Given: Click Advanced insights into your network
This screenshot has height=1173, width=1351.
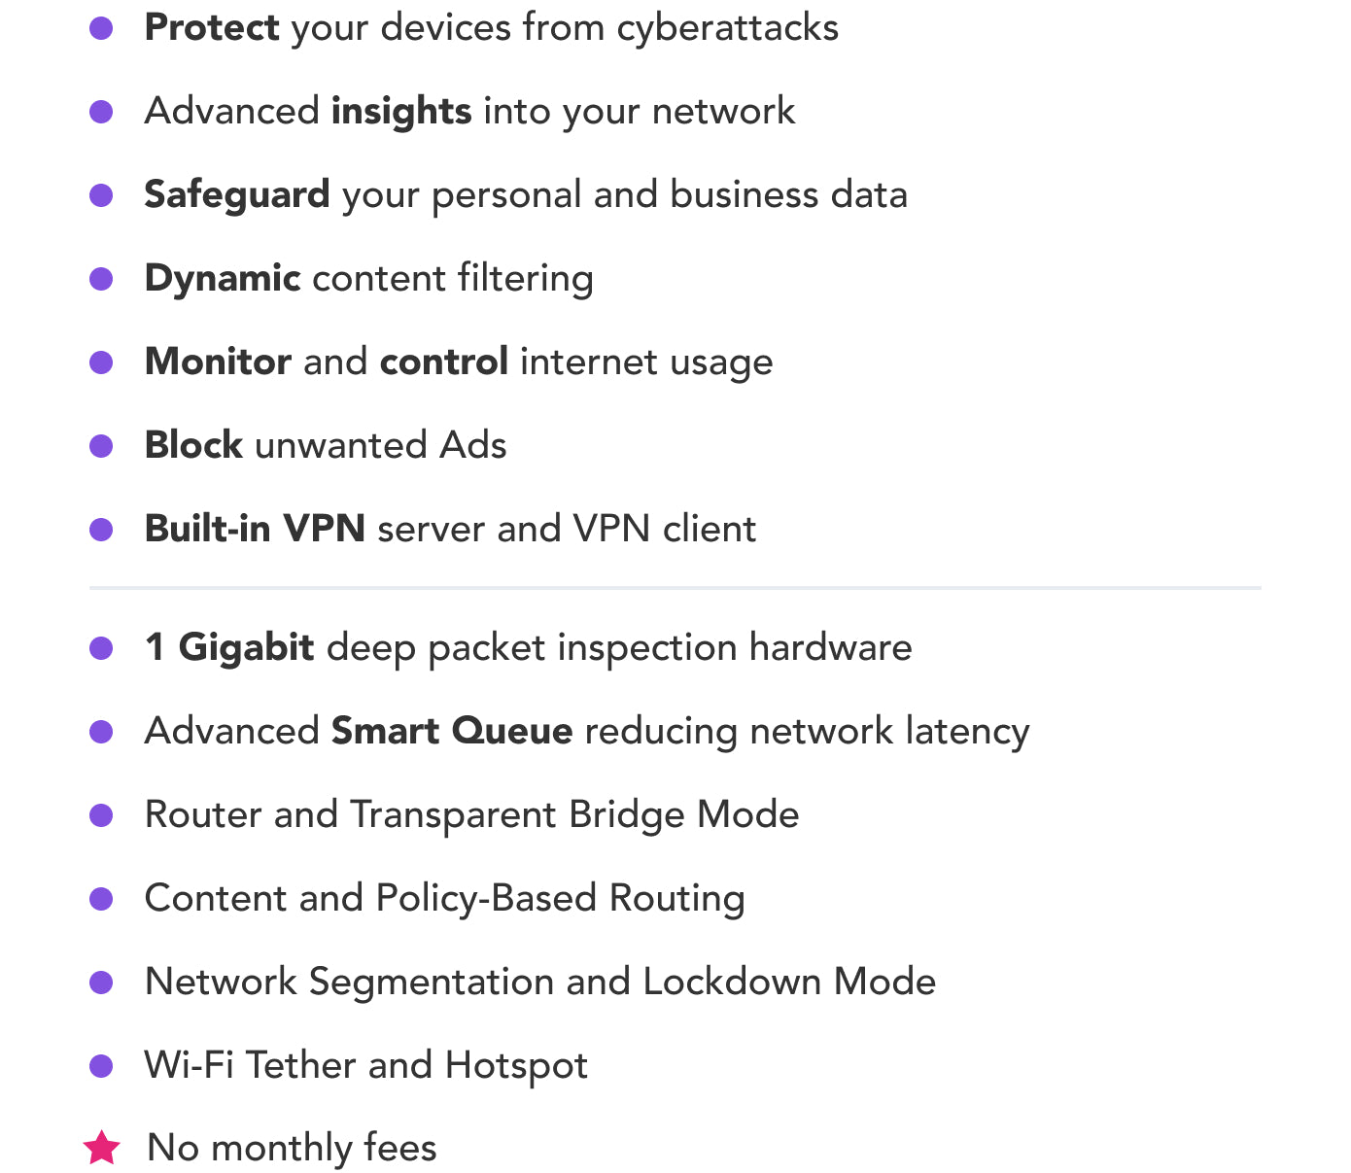Looking at the screenshot, I should pos(469,112).
